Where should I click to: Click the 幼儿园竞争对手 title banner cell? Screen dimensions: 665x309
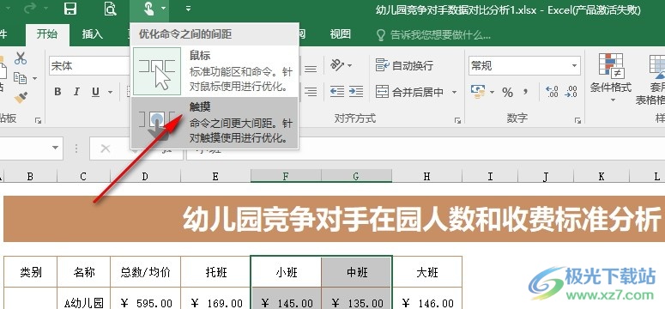[x=334, y=219]
